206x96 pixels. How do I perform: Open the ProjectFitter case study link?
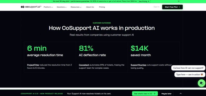click(x=33, y=65)
